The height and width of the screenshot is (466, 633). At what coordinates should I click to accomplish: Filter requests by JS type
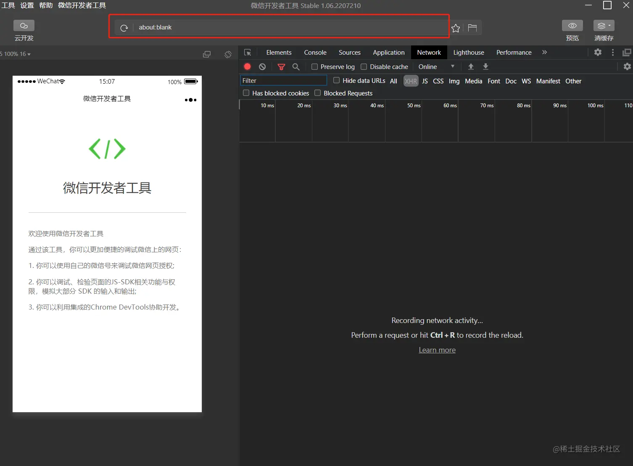tap(425, 81)
